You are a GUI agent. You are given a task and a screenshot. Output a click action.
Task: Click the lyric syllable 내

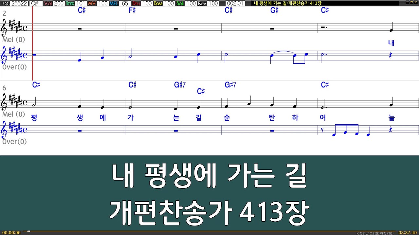[391, 43]
